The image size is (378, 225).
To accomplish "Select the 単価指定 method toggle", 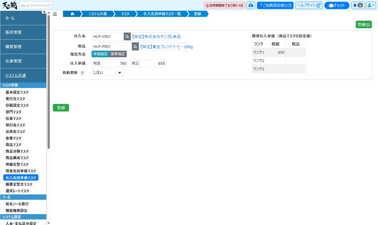I will pos(100,54).
